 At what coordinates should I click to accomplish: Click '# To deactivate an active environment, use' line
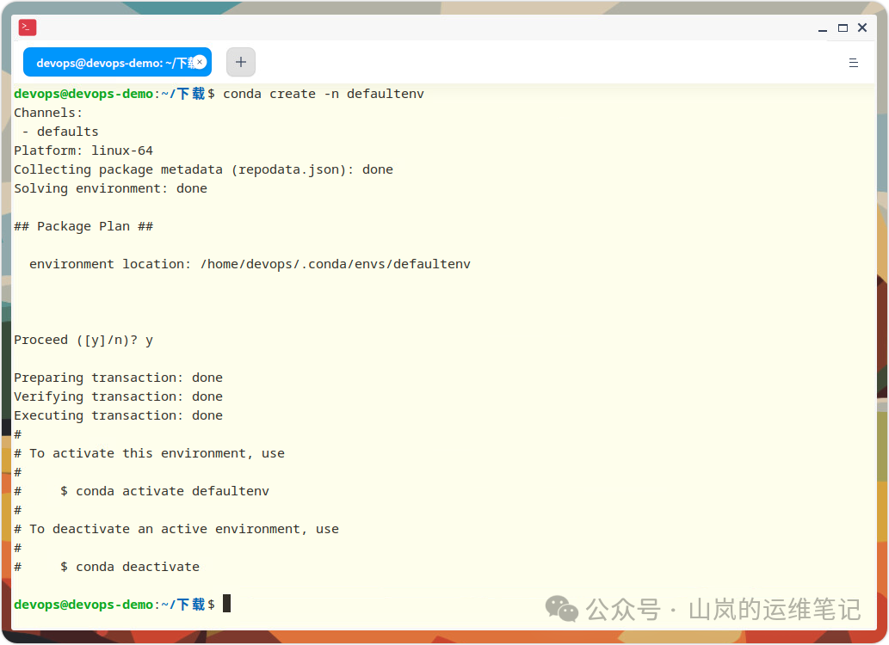tap(176, 530)
